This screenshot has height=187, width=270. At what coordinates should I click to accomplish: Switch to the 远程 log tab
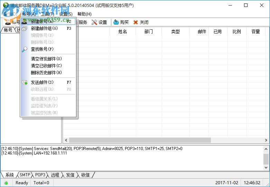(55, 175)
